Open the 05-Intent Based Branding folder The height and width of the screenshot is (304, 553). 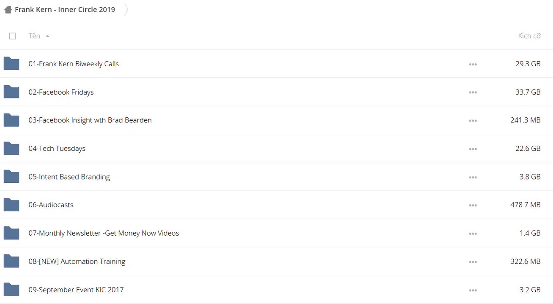tap(69, 177)
